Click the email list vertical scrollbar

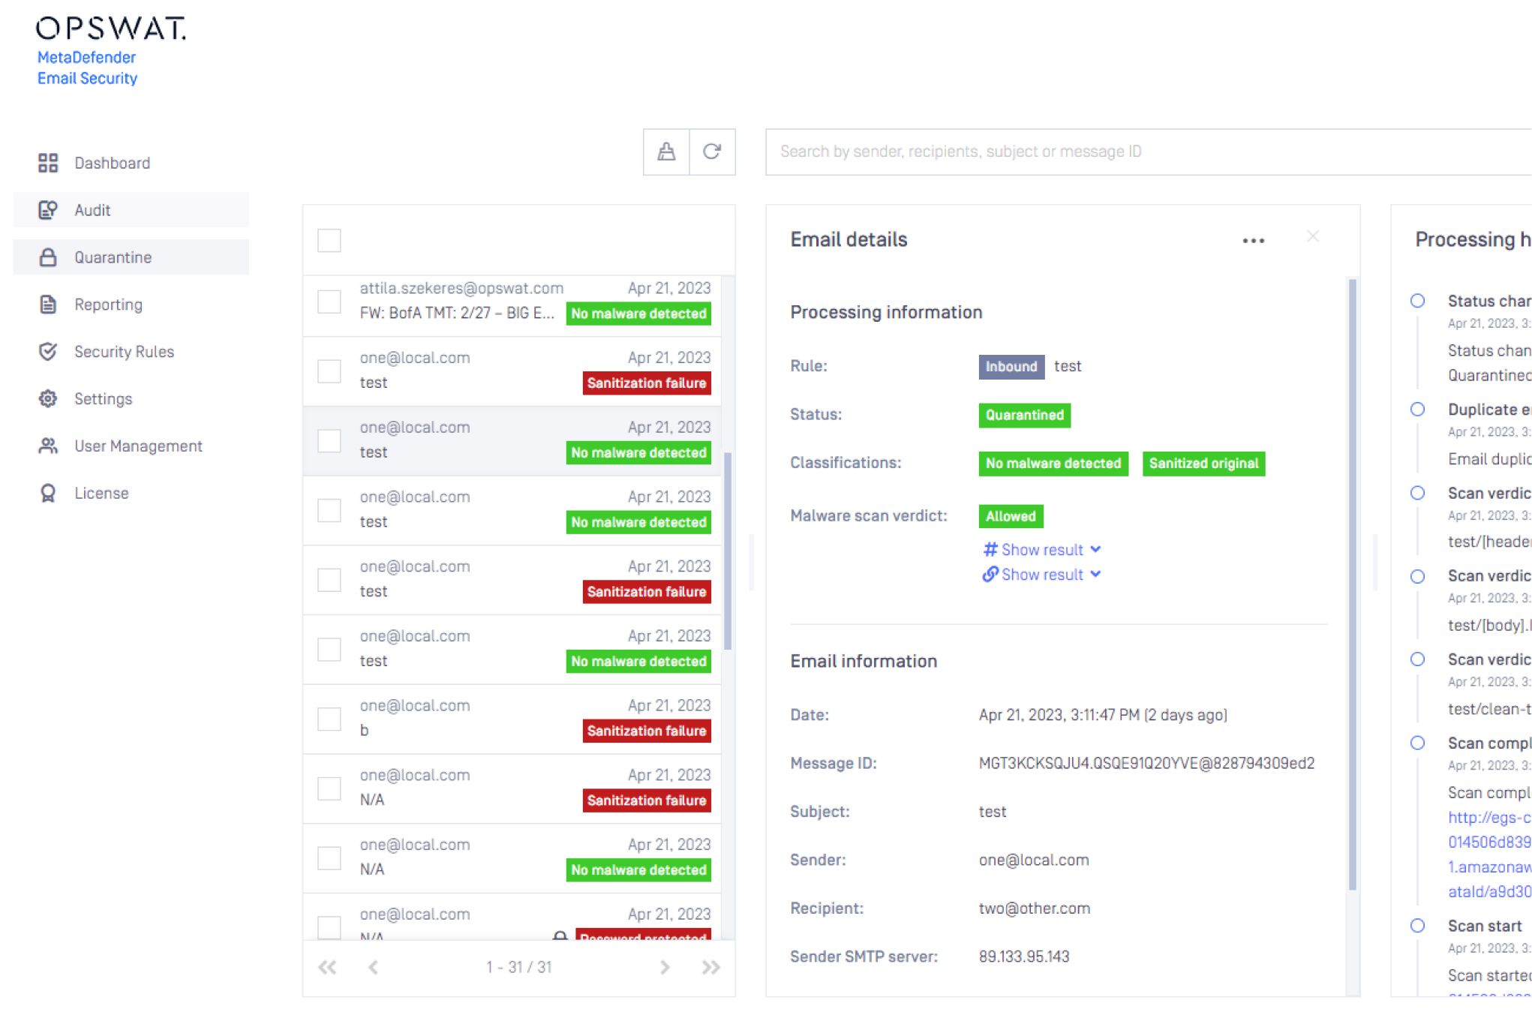pos(727,551)
